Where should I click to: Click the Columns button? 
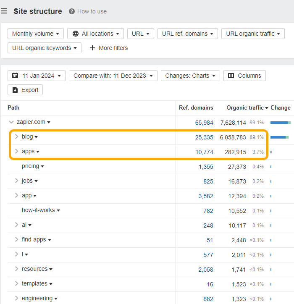coord(244,76)
